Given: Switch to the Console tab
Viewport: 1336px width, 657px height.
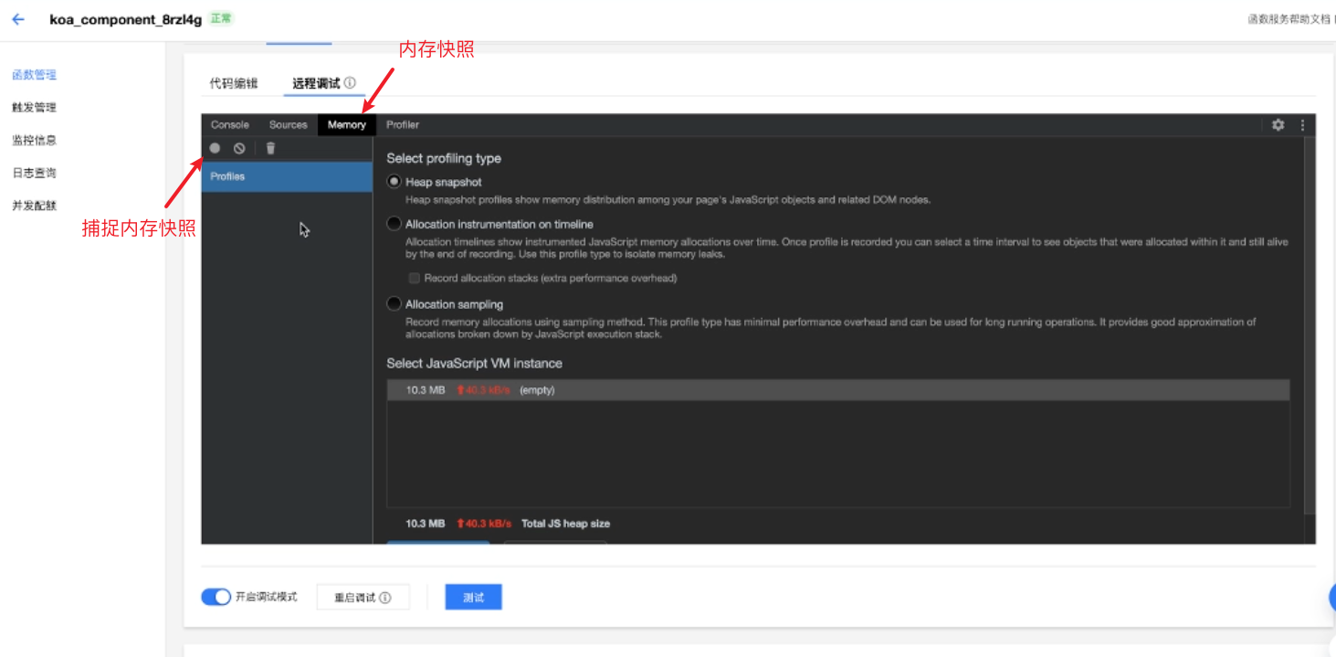Looking at the screenshot, I should point(230,125).
